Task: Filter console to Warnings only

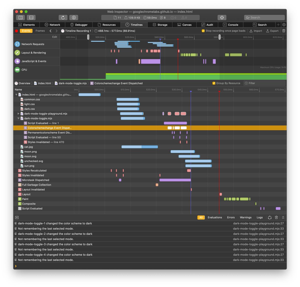Action: 245,217
